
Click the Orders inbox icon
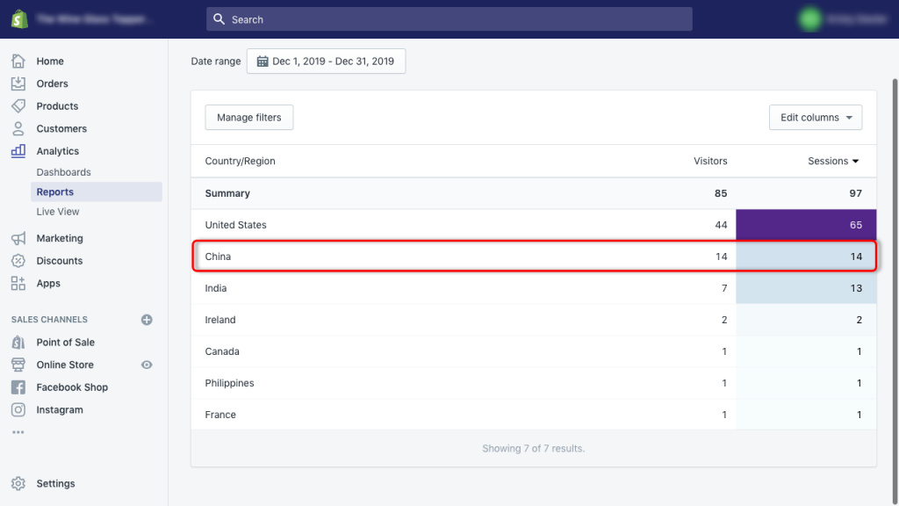(18, 83)
